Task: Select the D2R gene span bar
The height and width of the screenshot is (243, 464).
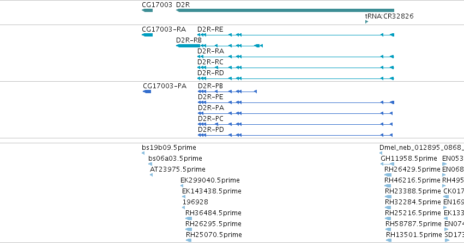Action: pos(285,10)
